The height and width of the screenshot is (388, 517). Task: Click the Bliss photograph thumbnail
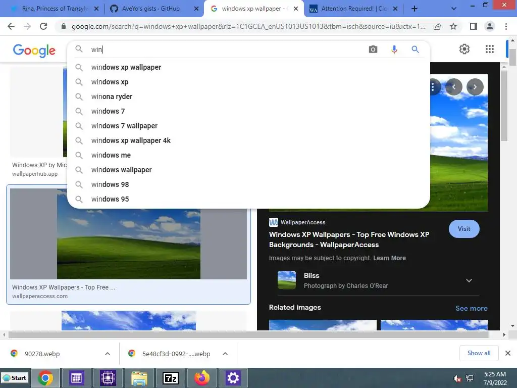(287, 280)
